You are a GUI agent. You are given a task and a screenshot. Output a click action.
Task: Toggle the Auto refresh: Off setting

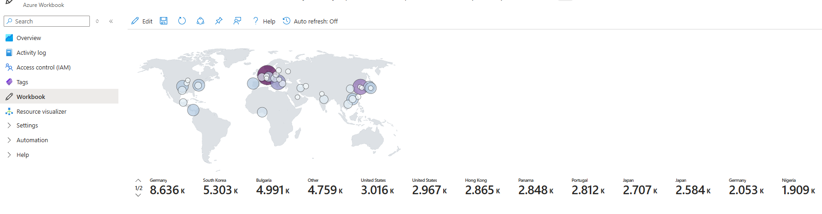310,21
